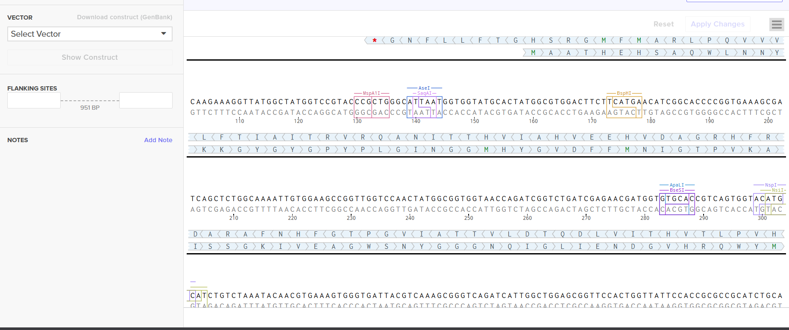Click the first M in forward translation
This screenshot has width=789, height=330.
pos(533,53)
